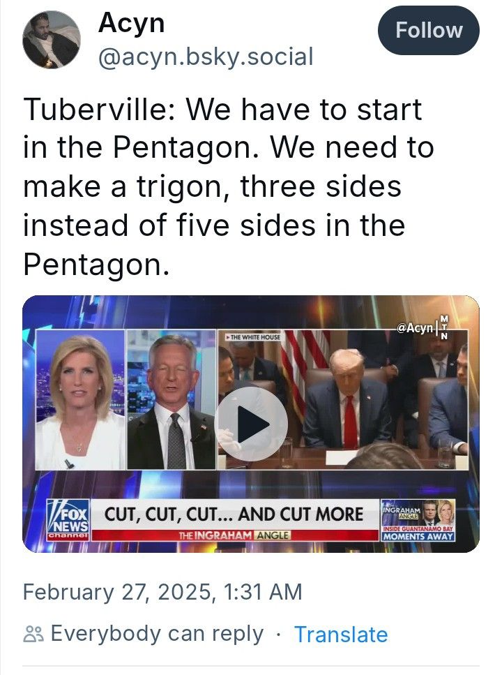Click the blonde host's video panel
Screen dimensions: 502x675
click(x=80, y=400)
